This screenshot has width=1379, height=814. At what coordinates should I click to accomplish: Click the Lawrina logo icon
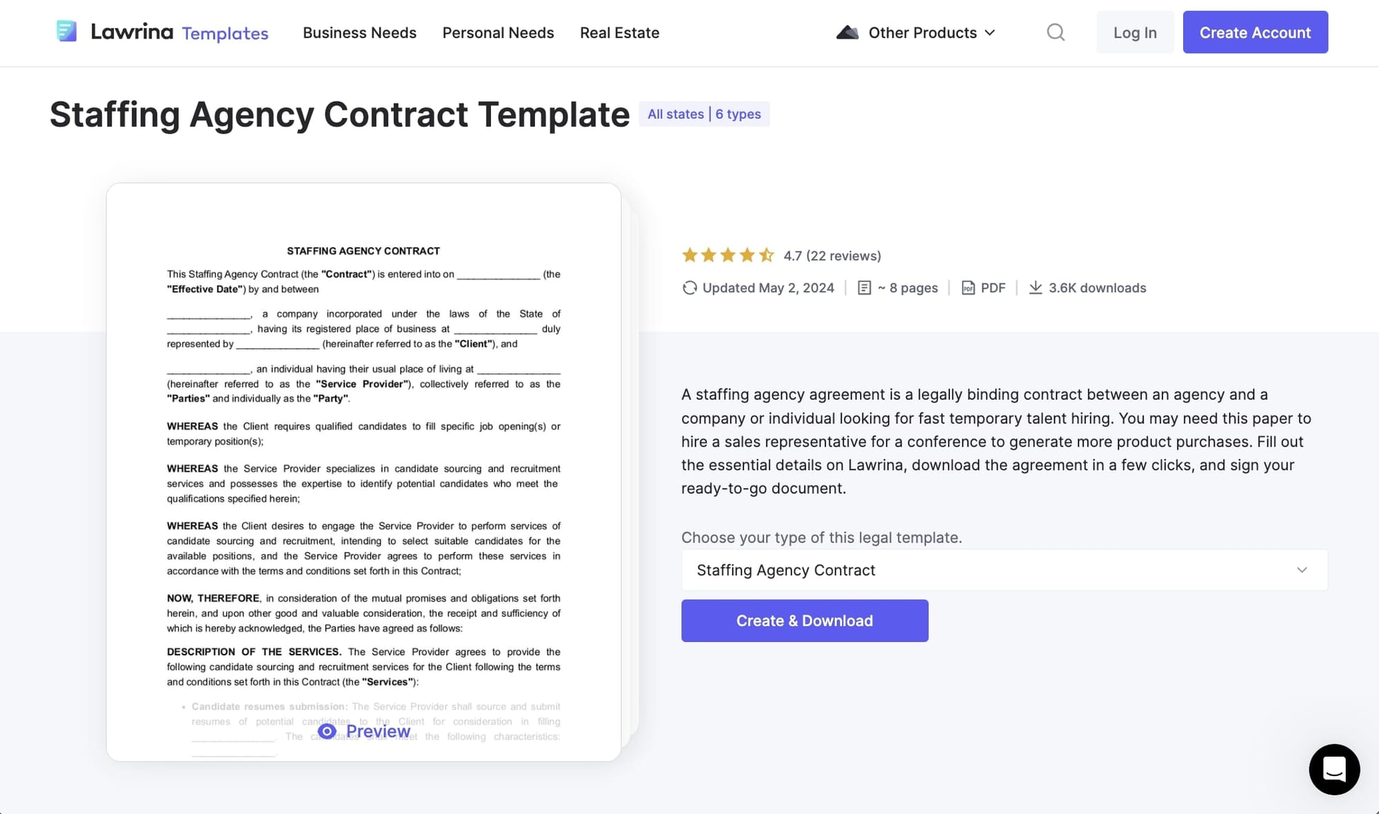click(x=68, y=31)
